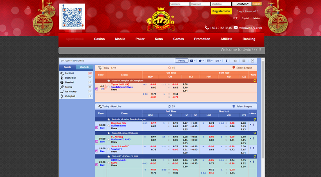
Task: Click the message bubble icon in toolbar
Action: coord(244,61)
